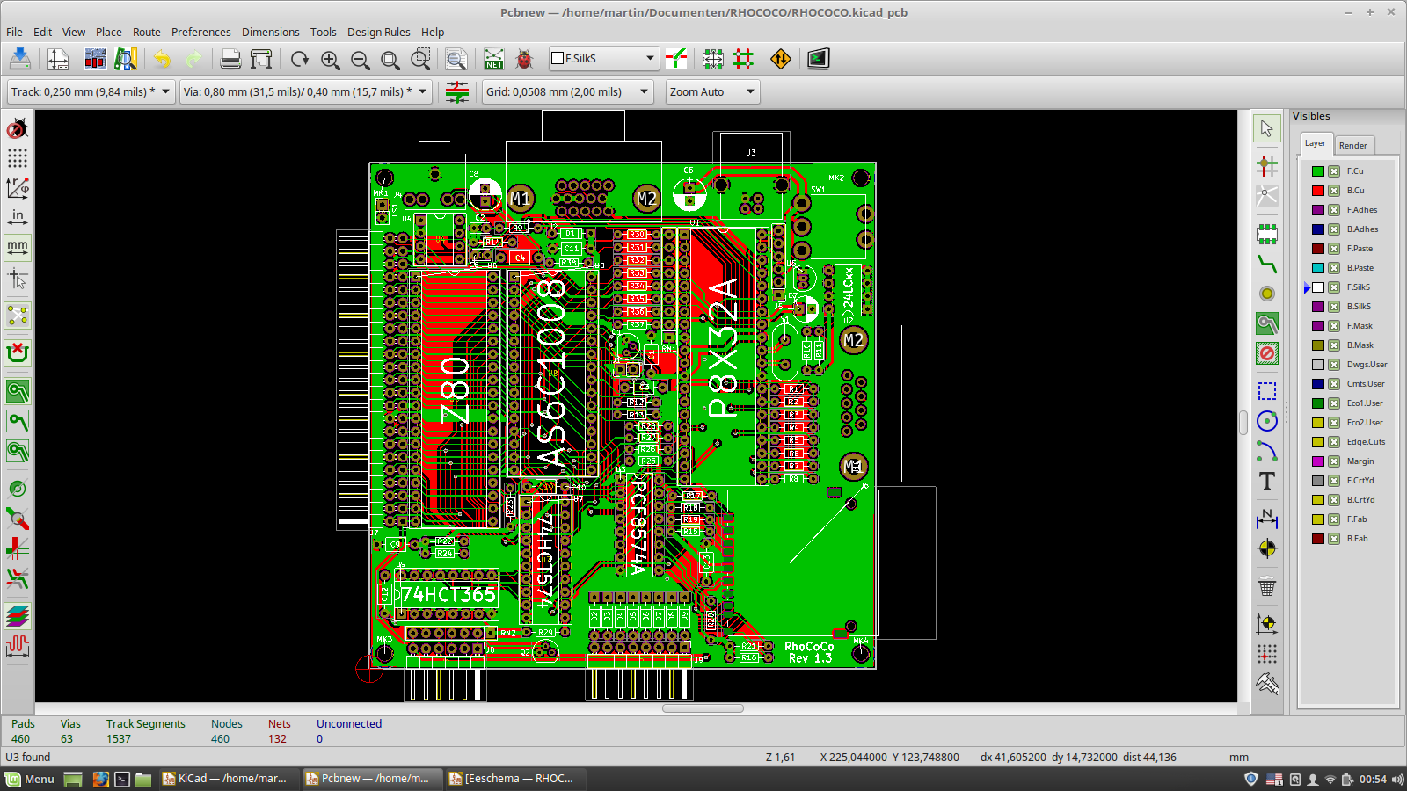Screen dimensions: 1407x791
Task: Open the Dimensions menu
Action: tap(271, 32)
